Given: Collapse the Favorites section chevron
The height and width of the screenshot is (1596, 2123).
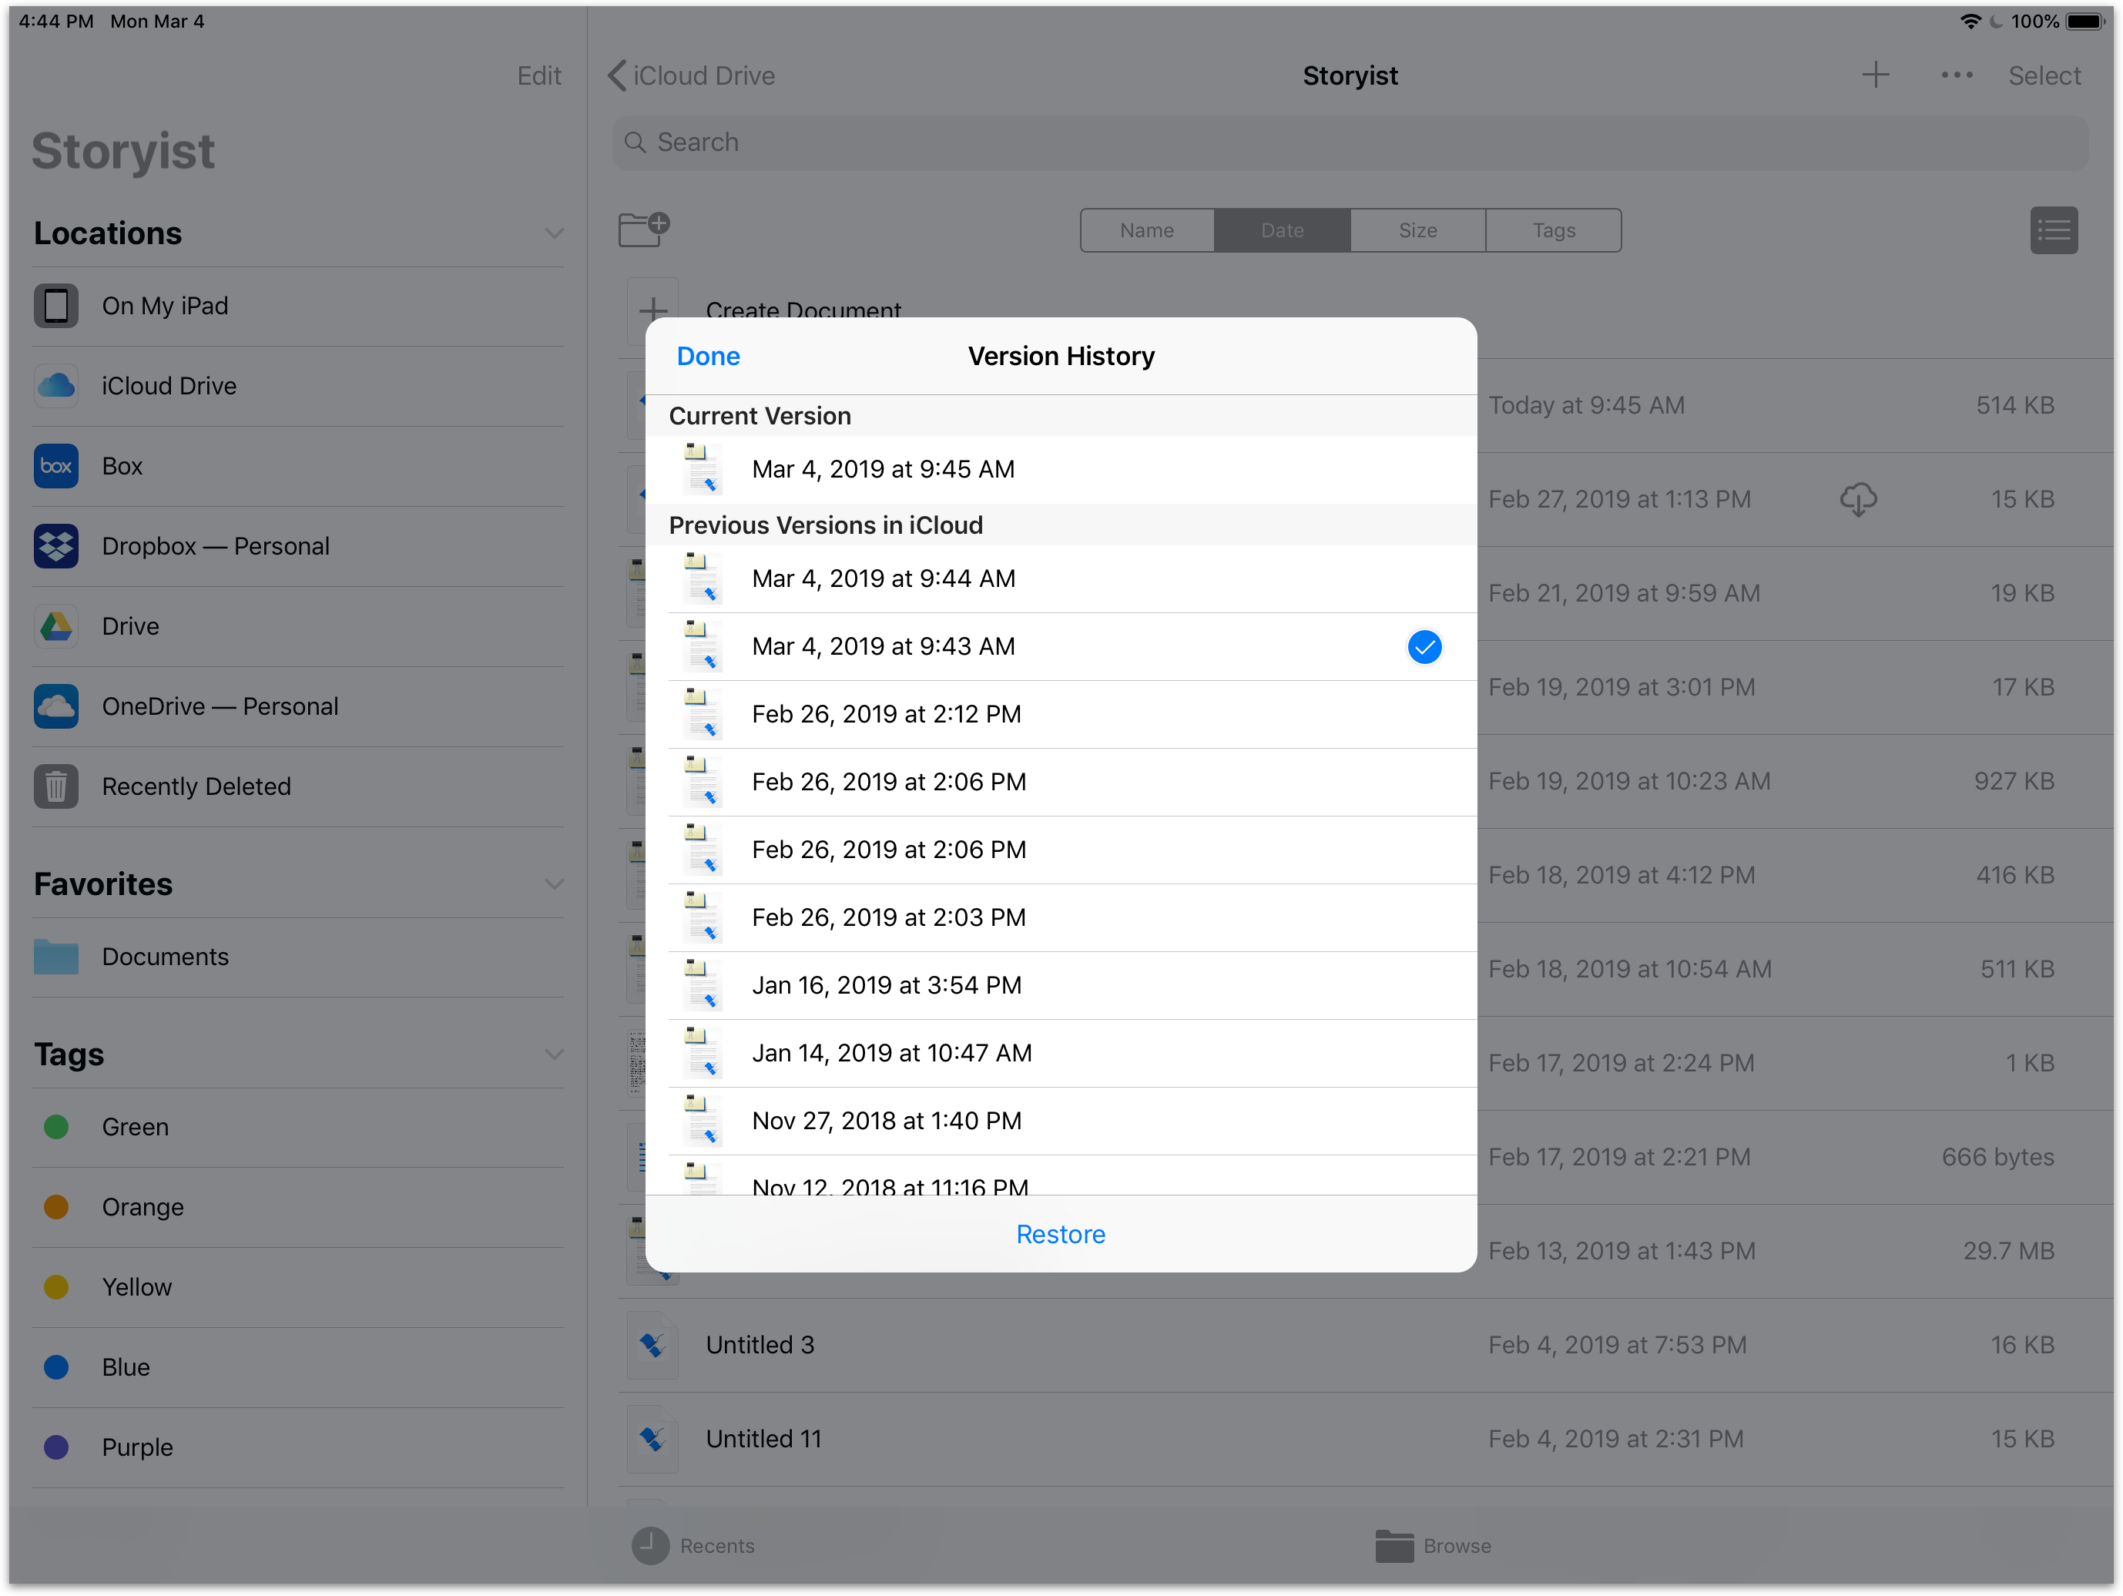Looking at the screenshot, I should 554,884.
